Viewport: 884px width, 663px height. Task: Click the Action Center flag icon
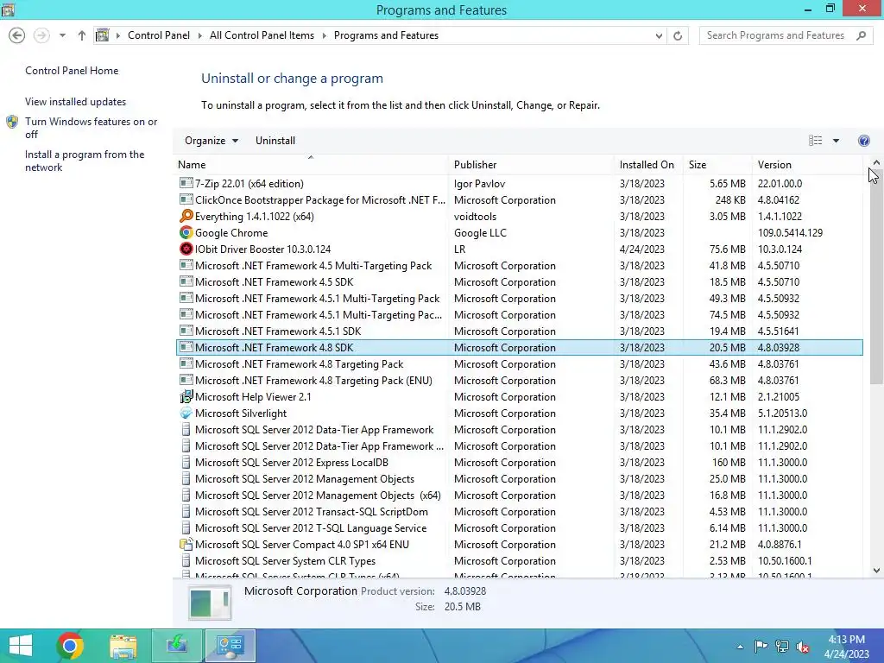click(x=761, y=647)
